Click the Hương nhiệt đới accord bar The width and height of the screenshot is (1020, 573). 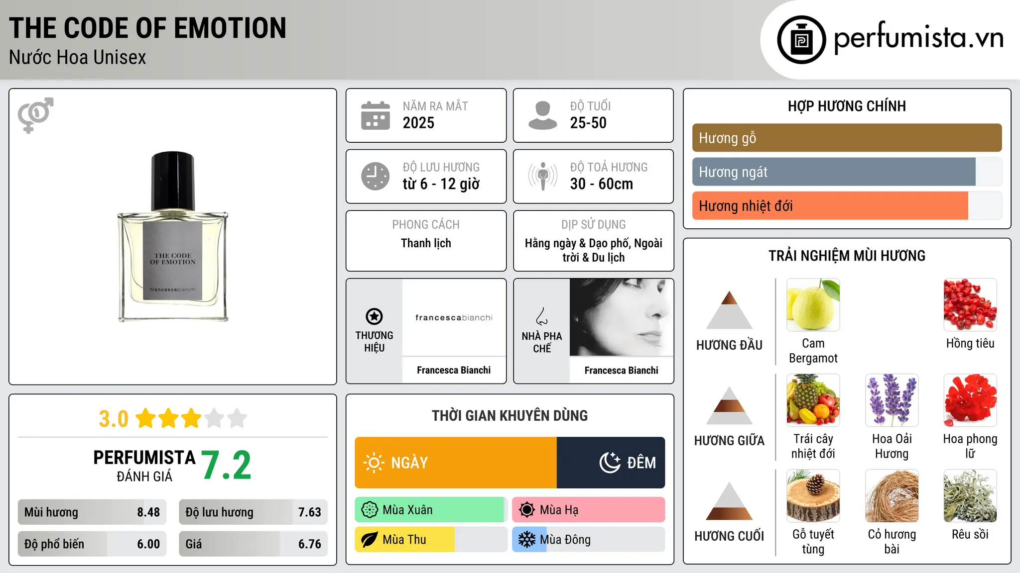tap(847, 205)
